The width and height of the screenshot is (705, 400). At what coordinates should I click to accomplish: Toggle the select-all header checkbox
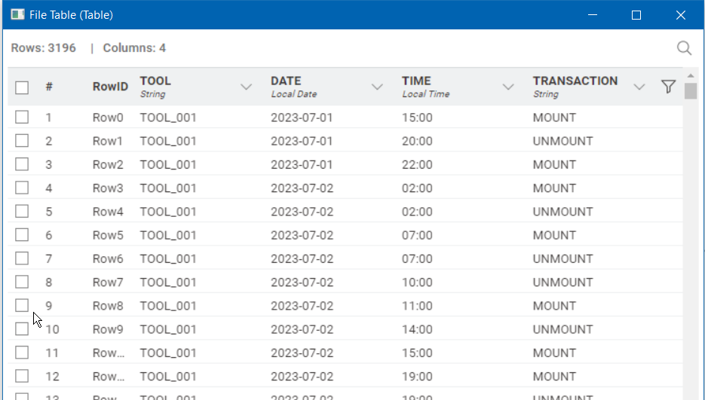pyautogui.click(x=22, y=87)
